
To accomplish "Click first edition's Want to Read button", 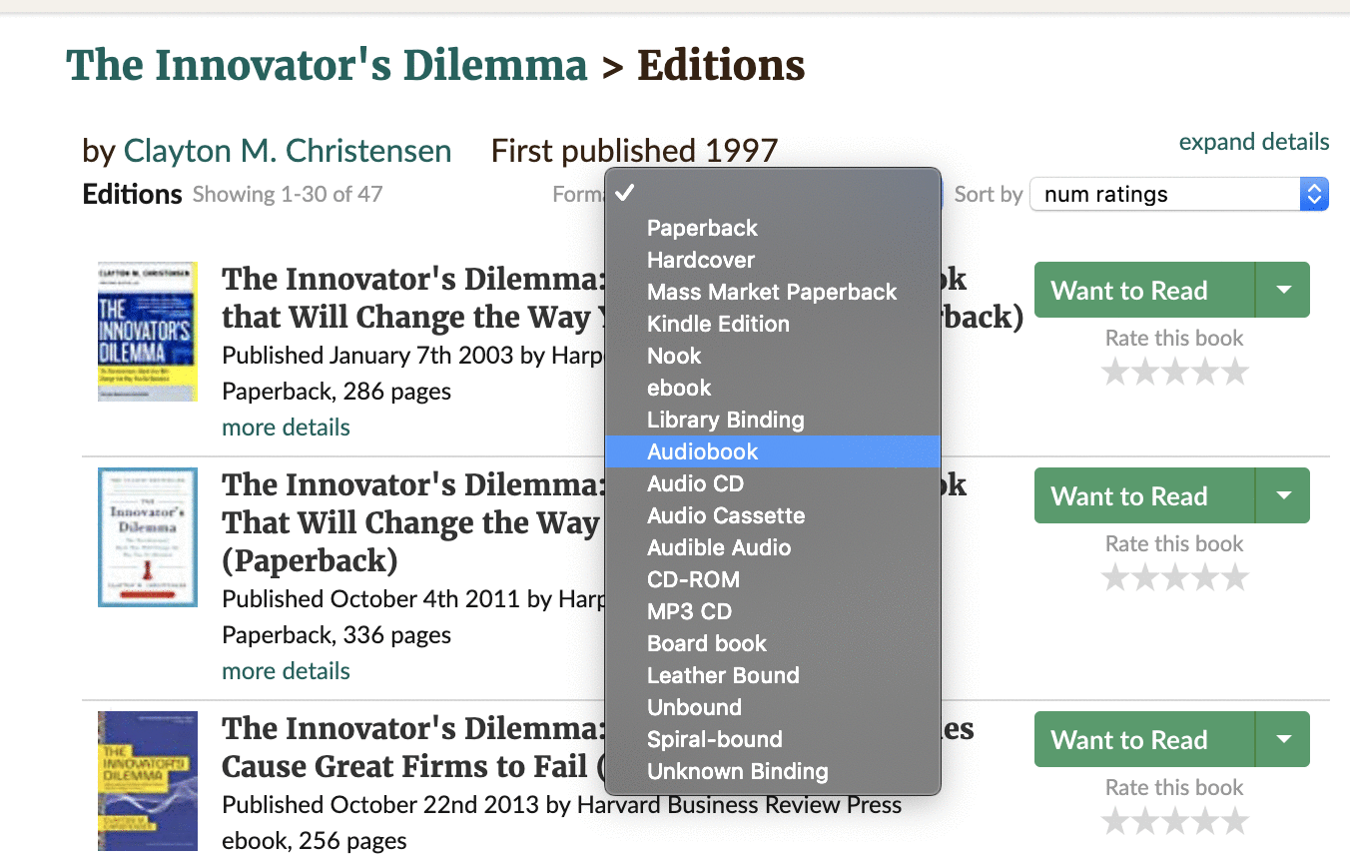I will point(1144,290).
